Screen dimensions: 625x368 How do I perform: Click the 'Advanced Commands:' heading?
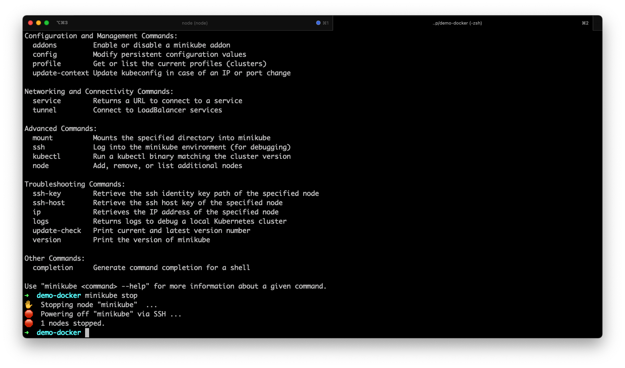coord(60,129)
